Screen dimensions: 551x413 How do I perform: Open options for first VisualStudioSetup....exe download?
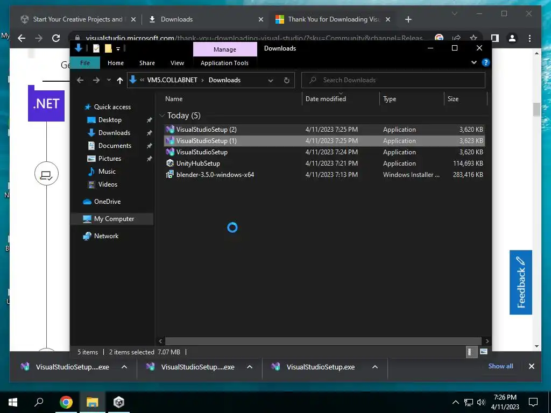coord(124,367)
